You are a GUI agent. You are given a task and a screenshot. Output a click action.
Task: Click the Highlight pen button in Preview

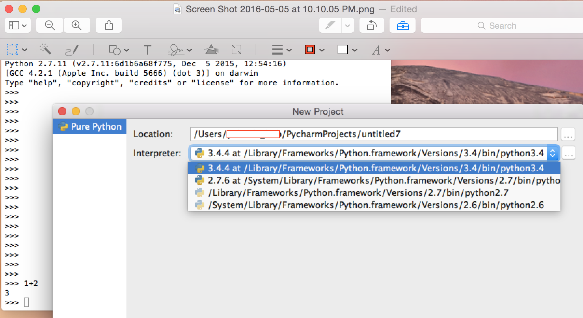coord(330,25)
